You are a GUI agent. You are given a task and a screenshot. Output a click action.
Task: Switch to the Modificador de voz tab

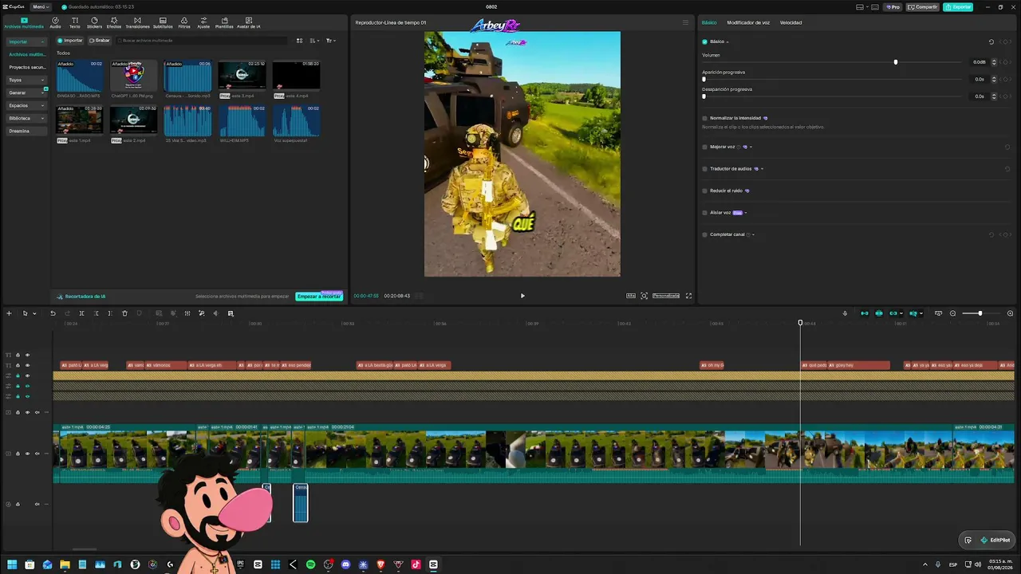pos(748,22)
